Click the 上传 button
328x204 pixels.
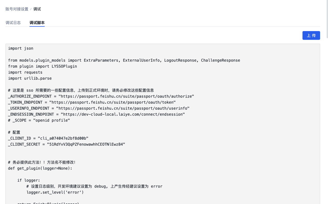[x=311, y=35]
